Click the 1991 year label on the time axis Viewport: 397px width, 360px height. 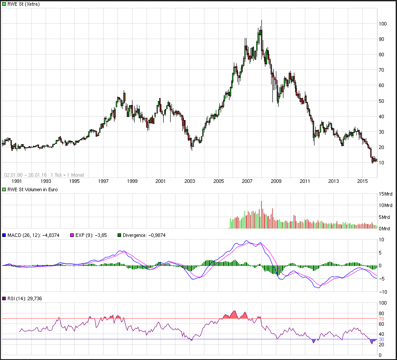click(17, 181)
